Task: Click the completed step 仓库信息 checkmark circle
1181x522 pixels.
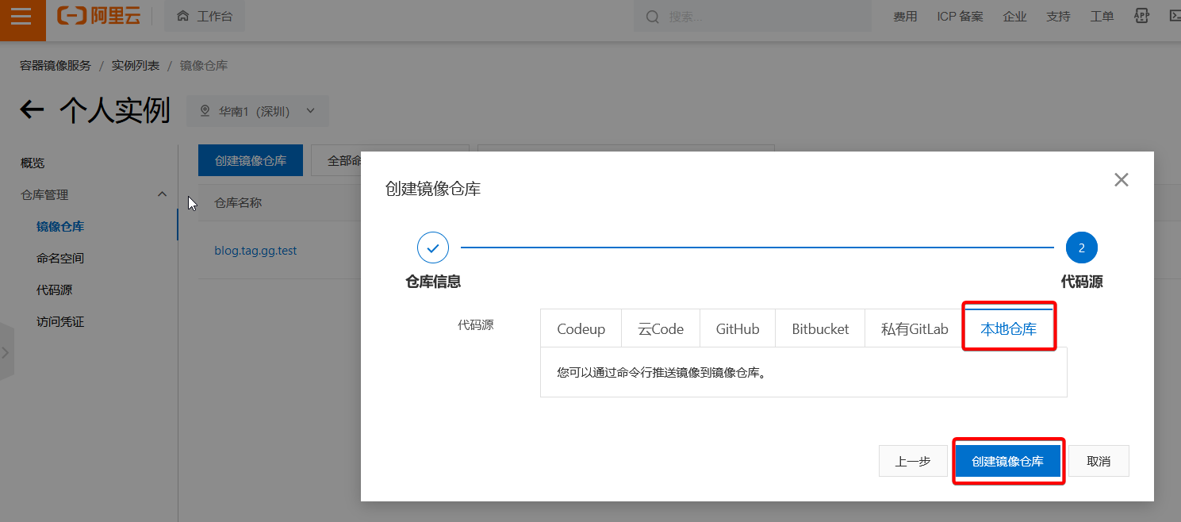Action: pos(433,248)
